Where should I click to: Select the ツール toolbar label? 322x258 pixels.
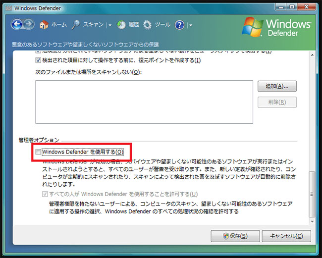click(162, 25)
